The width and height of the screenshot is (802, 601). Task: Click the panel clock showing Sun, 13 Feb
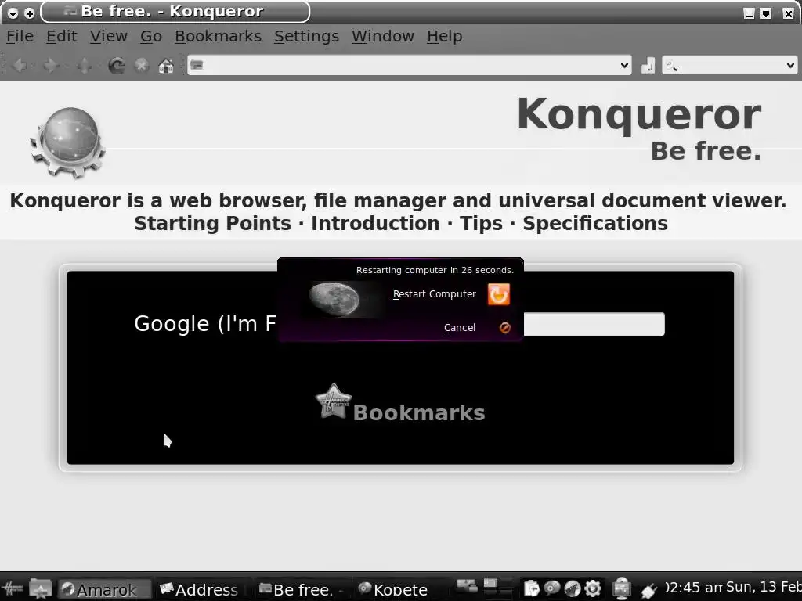click(732, 587)
